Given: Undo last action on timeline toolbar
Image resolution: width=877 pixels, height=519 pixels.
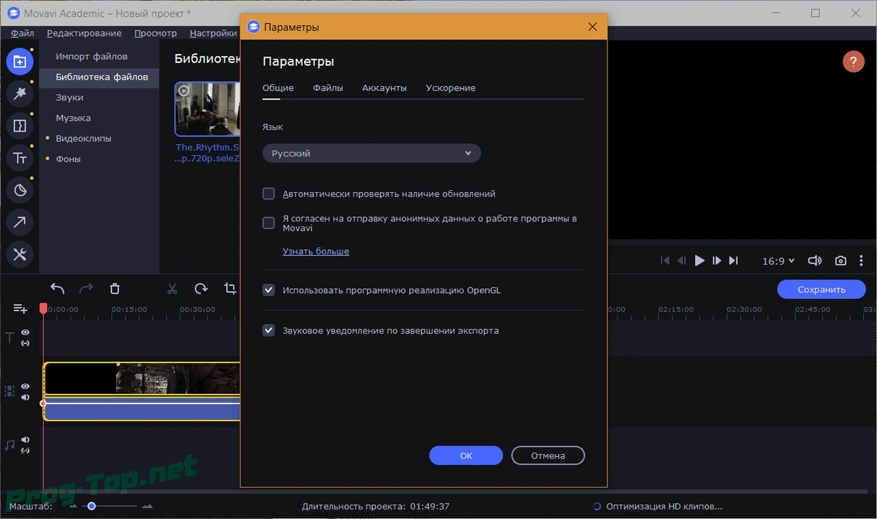Looking at the screenshot, I should (58, 289).
